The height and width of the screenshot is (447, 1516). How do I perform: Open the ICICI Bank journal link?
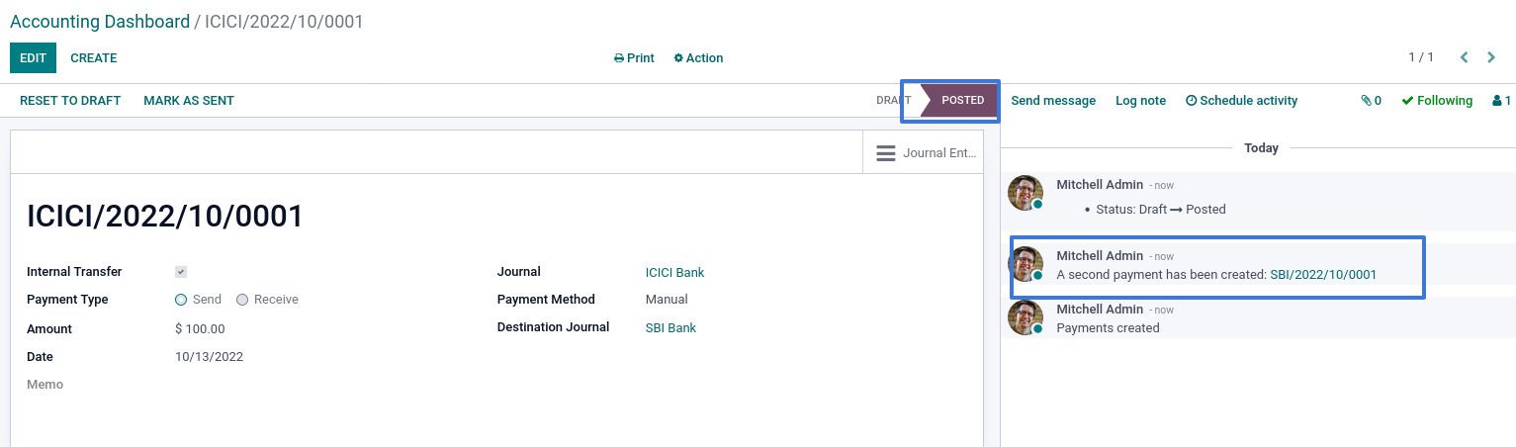pyautogui.click(x=674, y=272)
